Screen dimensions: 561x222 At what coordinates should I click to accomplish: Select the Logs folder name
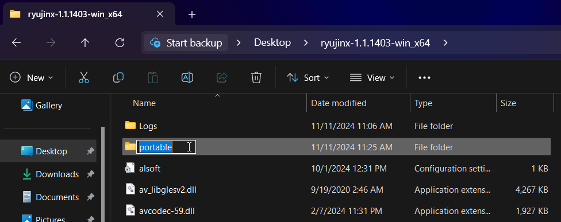pos(148,126)
